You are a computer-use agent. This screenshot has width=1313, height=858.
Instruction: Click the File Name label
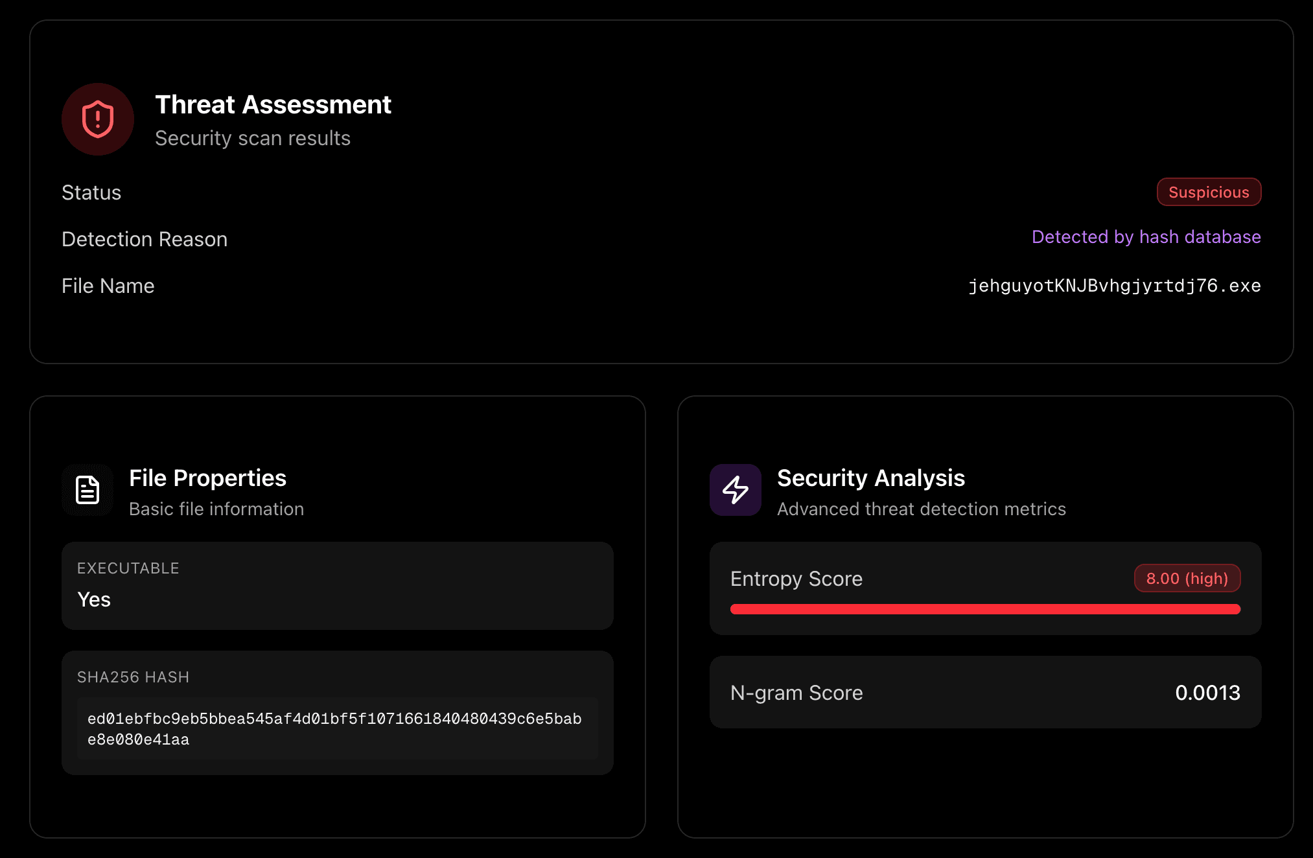point(108,286)
